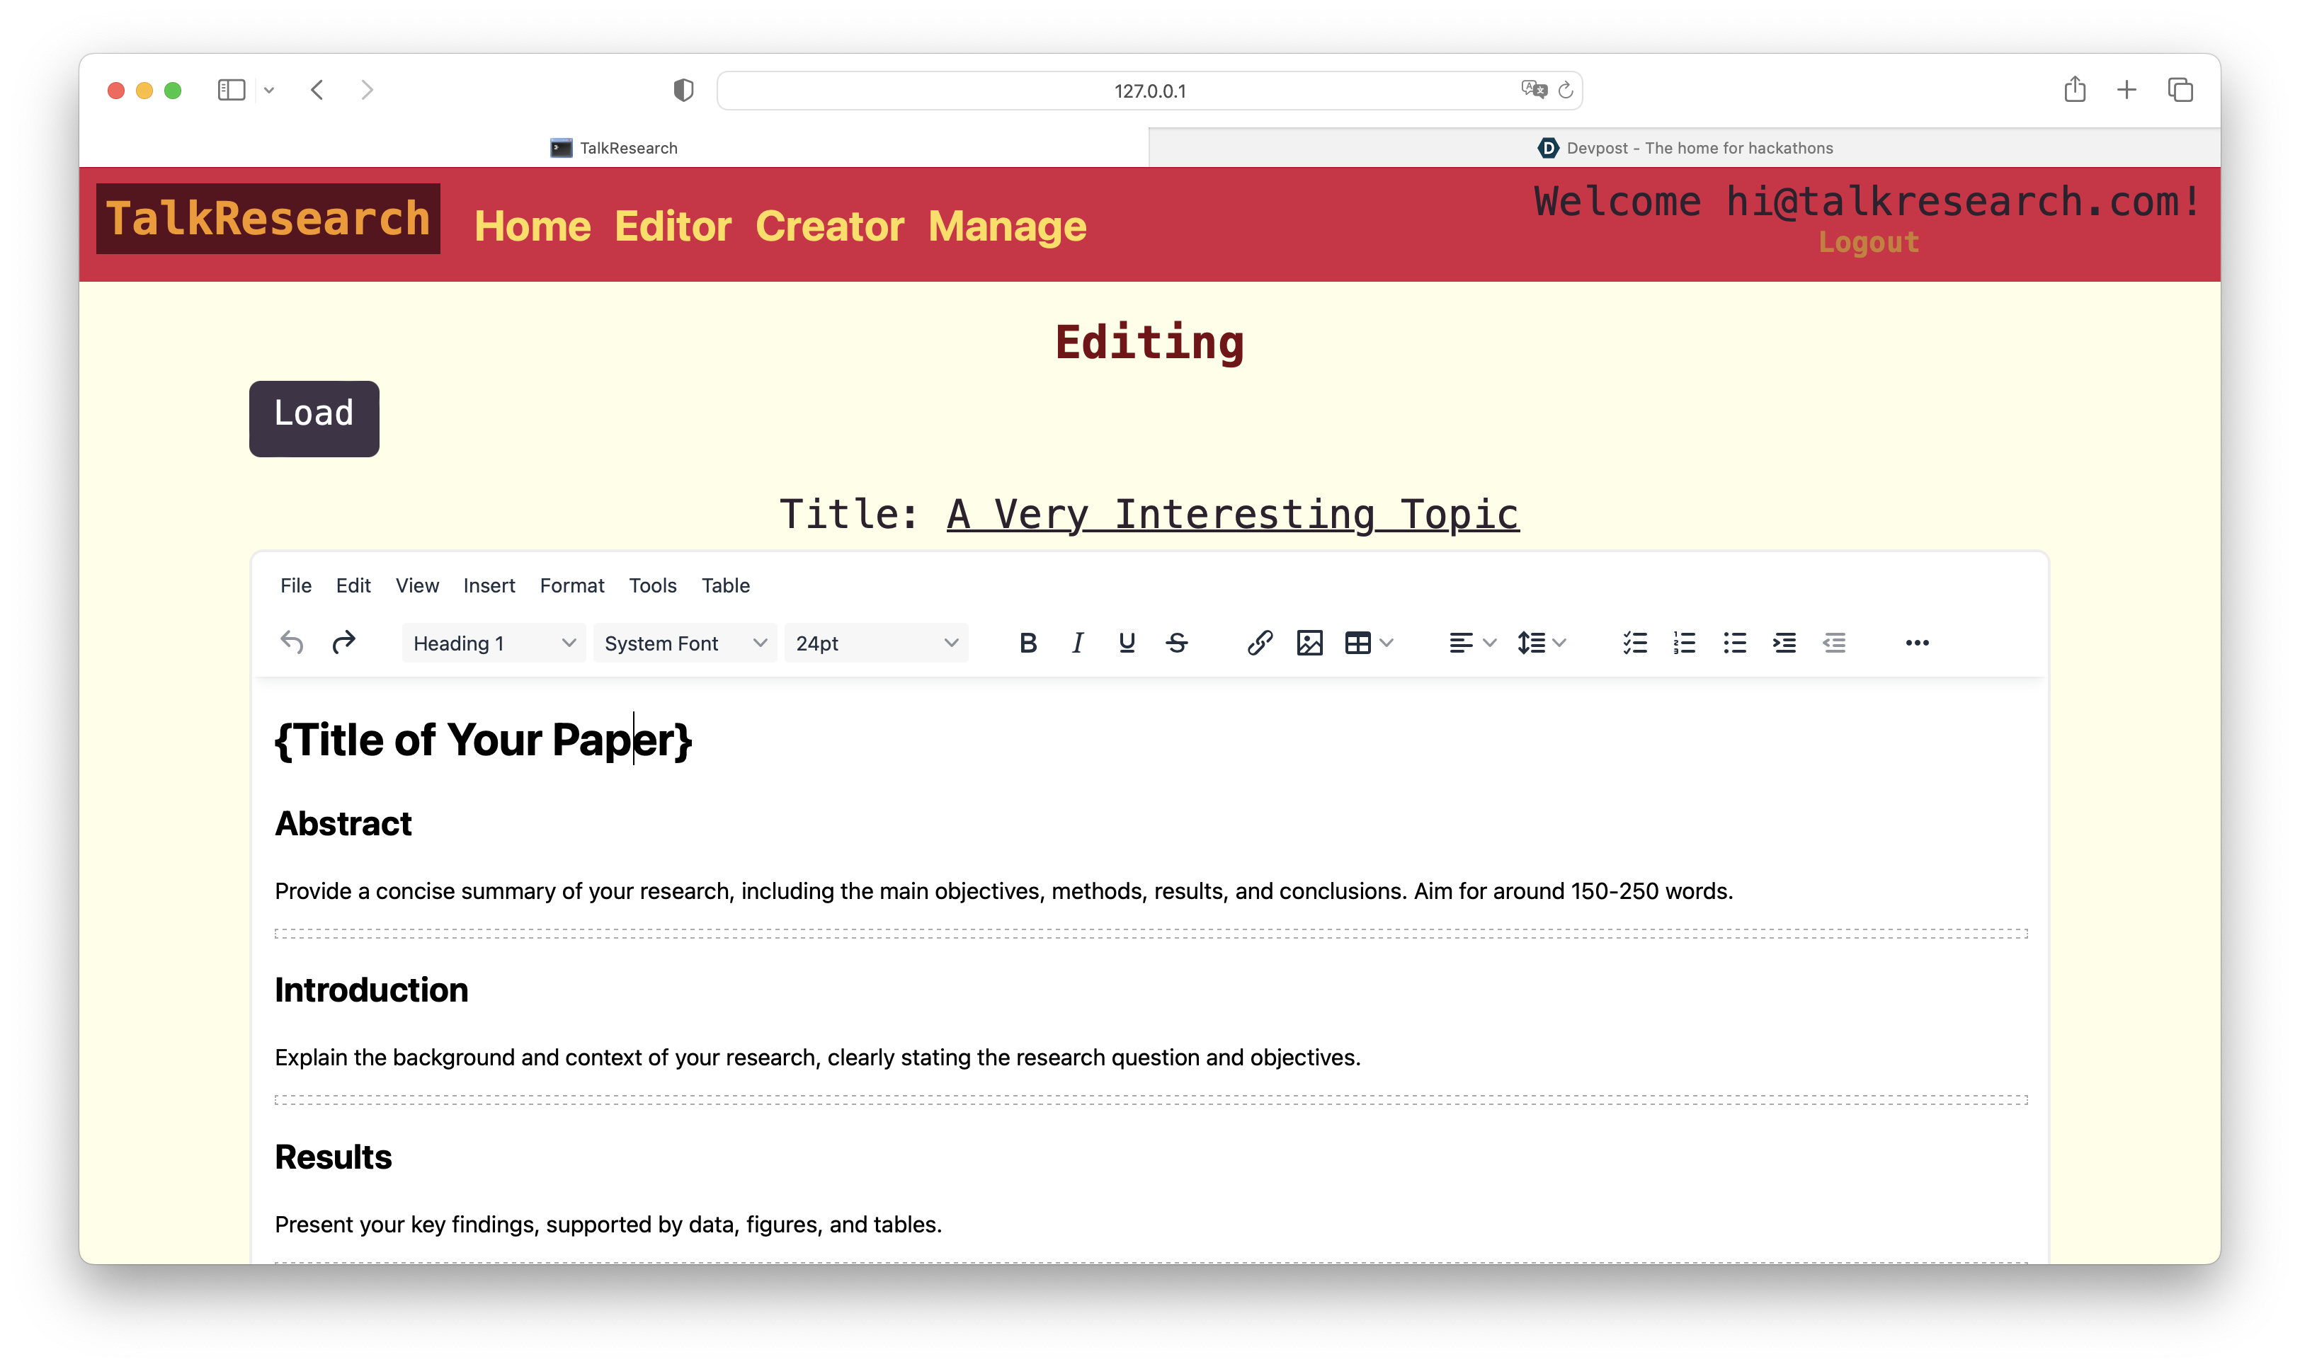2300x1369 pixels.
Task: Click the Load button
Action: click(314, 418)
